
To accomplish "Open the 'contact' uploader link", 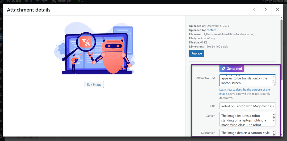I will point(211,30).
